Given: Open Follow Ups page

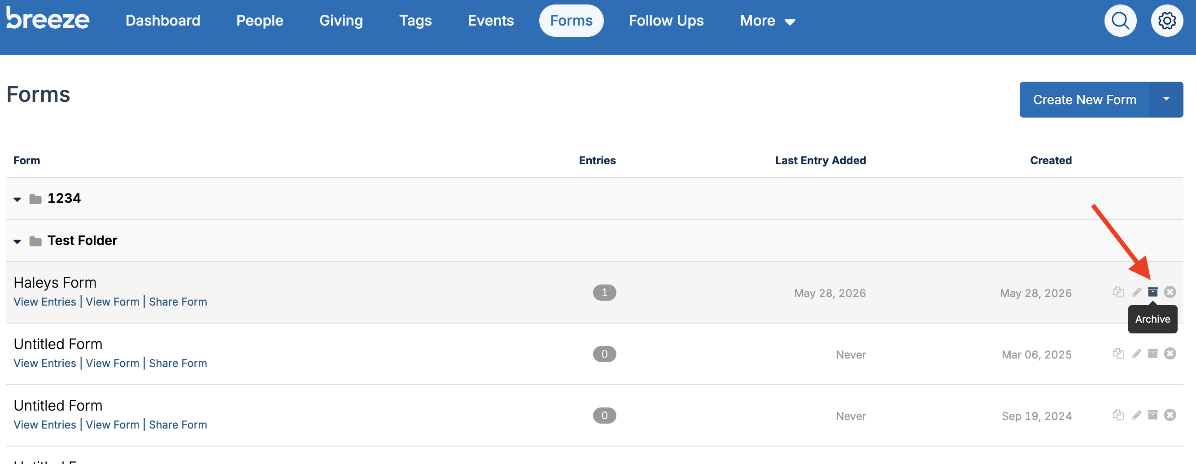Looking at the screenshot, I should (666, 21).
